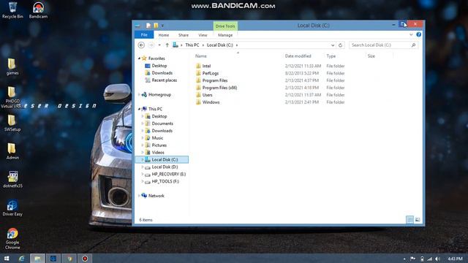Expand Local Disk (D:) tree node
Viewport: 468px width, 263px height.
pos(143,167)
